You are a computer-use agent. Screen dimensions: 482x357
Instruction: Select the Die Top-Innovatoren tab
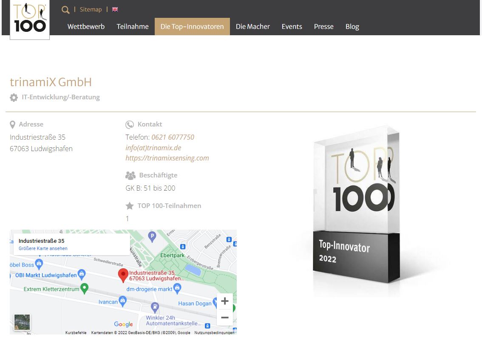pyautogui.click(x=192, y=27)
